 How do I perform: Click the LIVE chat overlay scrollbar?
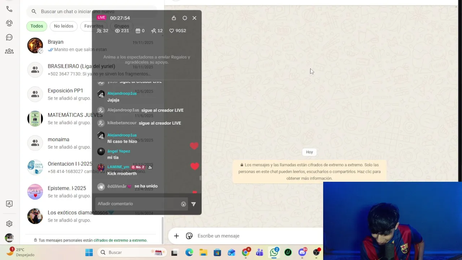(x=200, y=178)
